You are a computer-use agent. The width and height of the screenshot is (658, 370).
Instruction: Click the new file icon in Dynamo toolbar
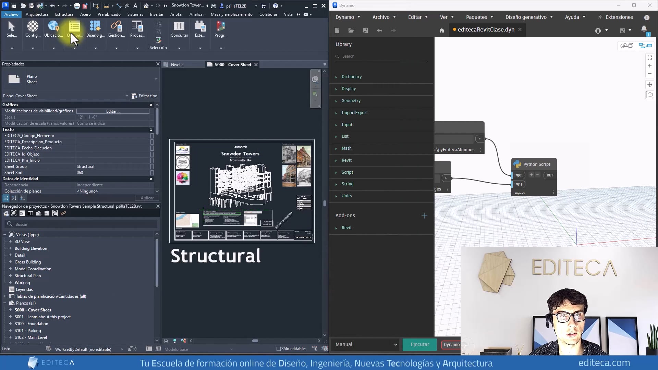pos(337,30)
